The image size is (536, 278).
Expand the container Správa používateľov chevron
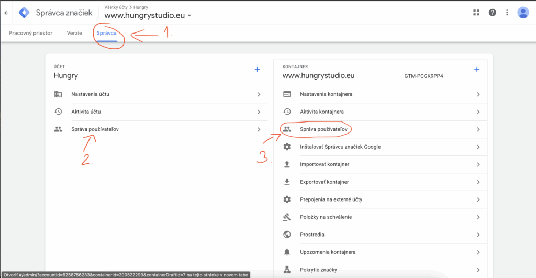[x=478, y=130]
